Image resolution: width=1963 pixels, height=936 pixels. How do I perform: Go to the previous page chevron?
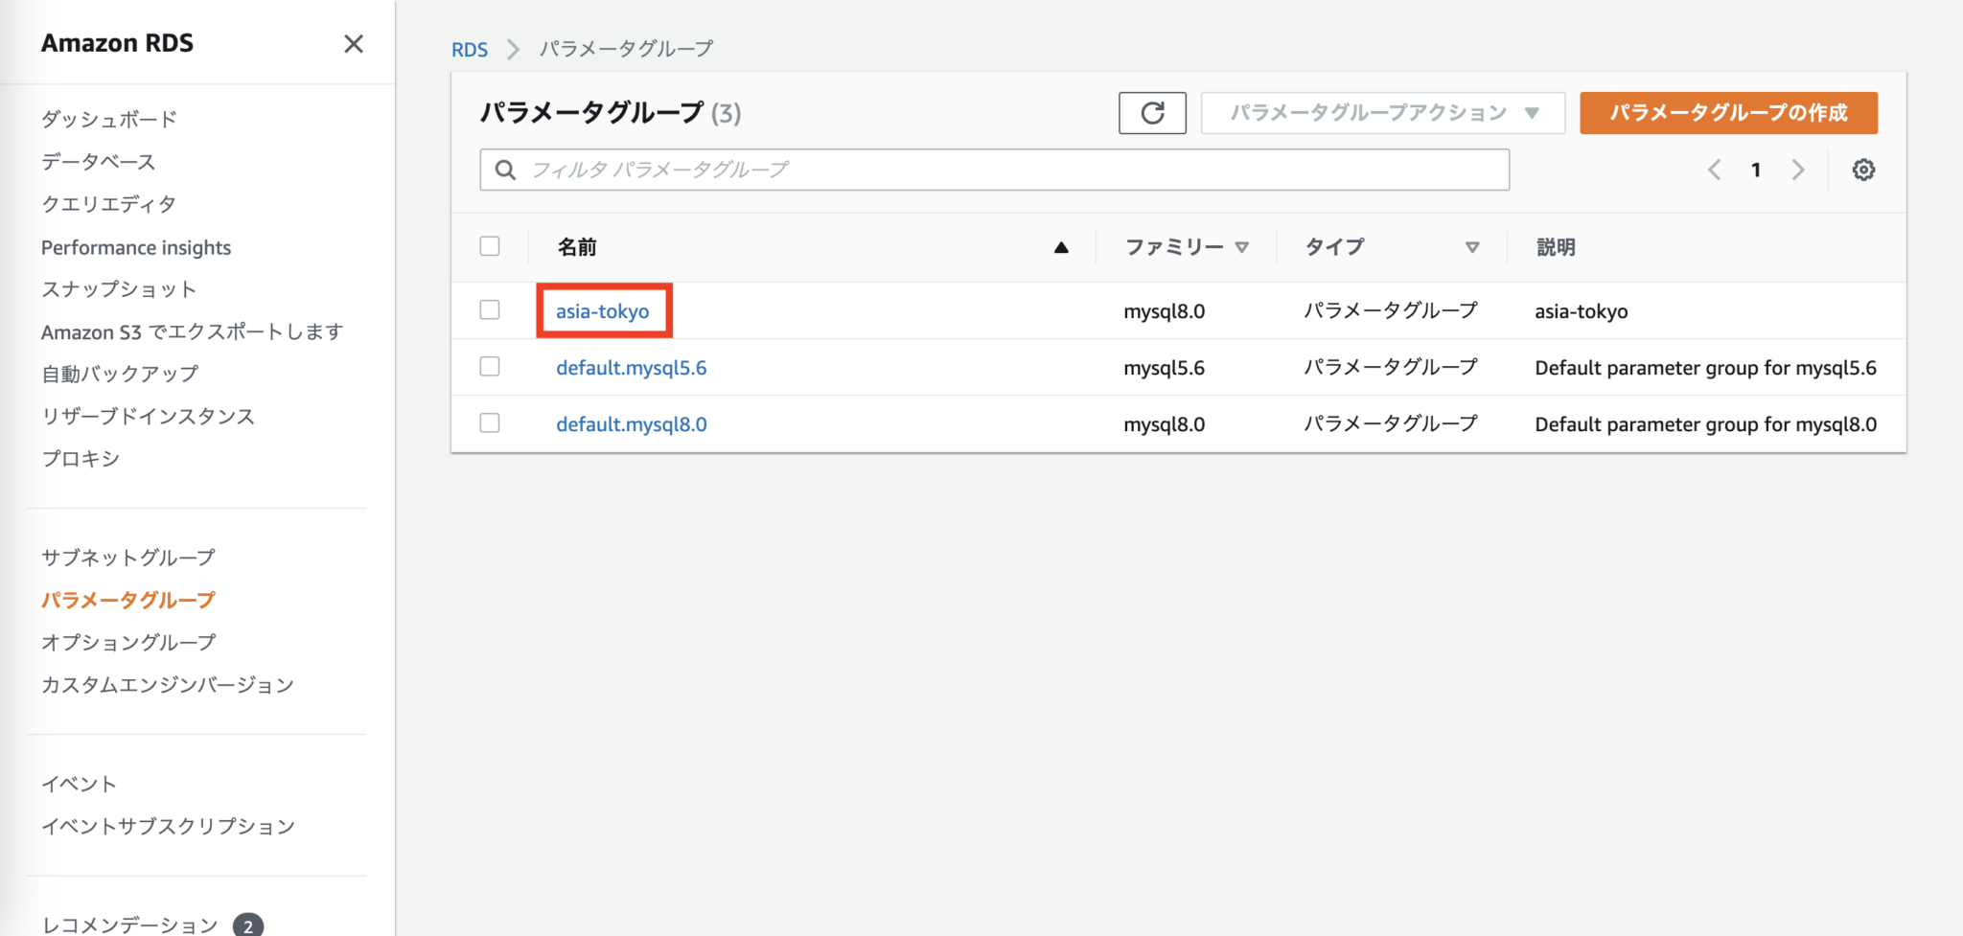pos(1714,170)
